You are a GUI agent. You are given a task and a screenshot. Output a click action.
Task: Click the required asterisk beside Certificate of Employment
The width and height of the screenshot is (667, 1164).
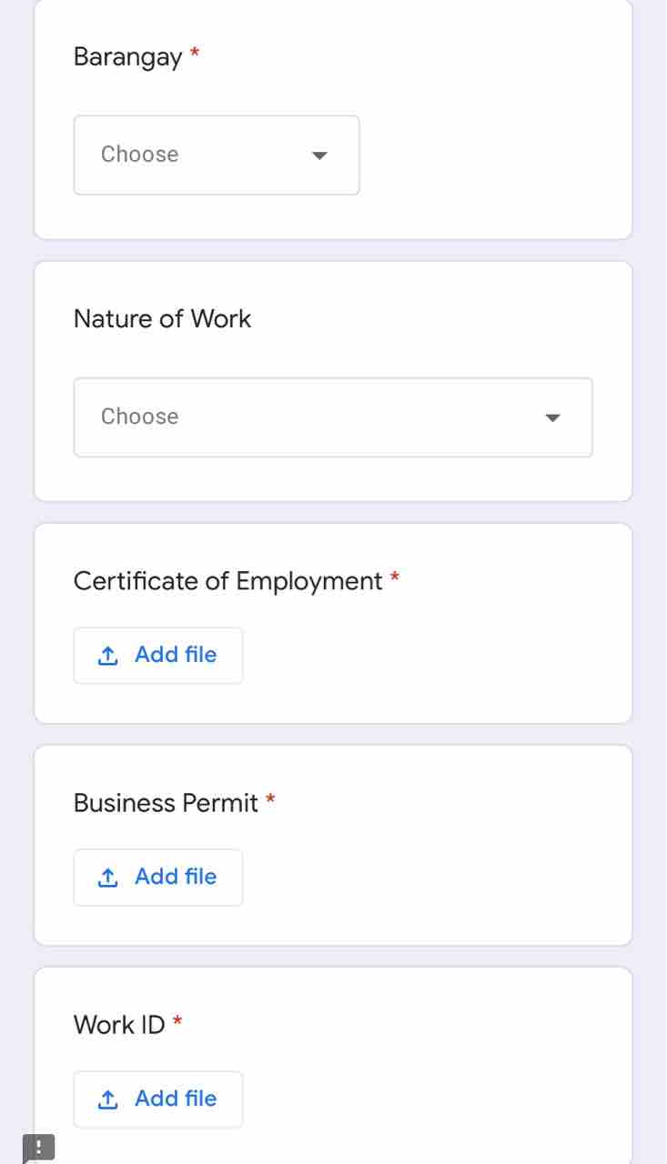(x=395, y=577)
